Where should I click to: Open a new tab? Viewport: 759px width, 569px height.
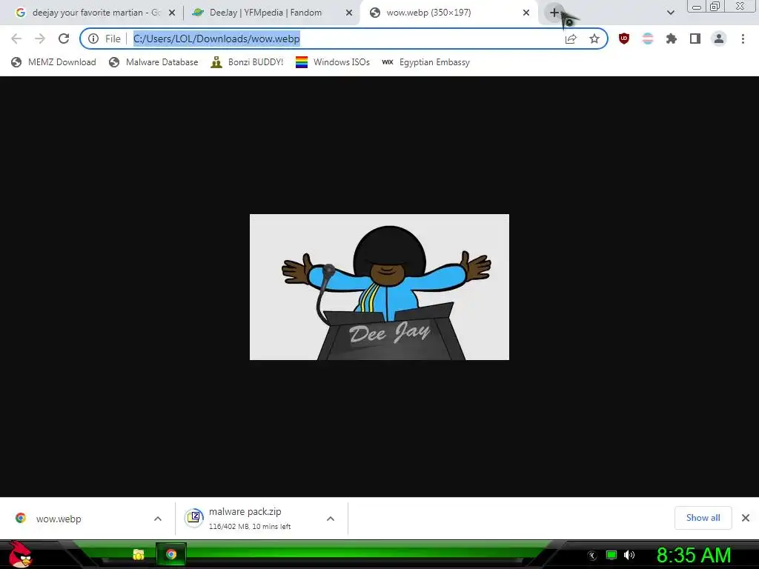554,13
